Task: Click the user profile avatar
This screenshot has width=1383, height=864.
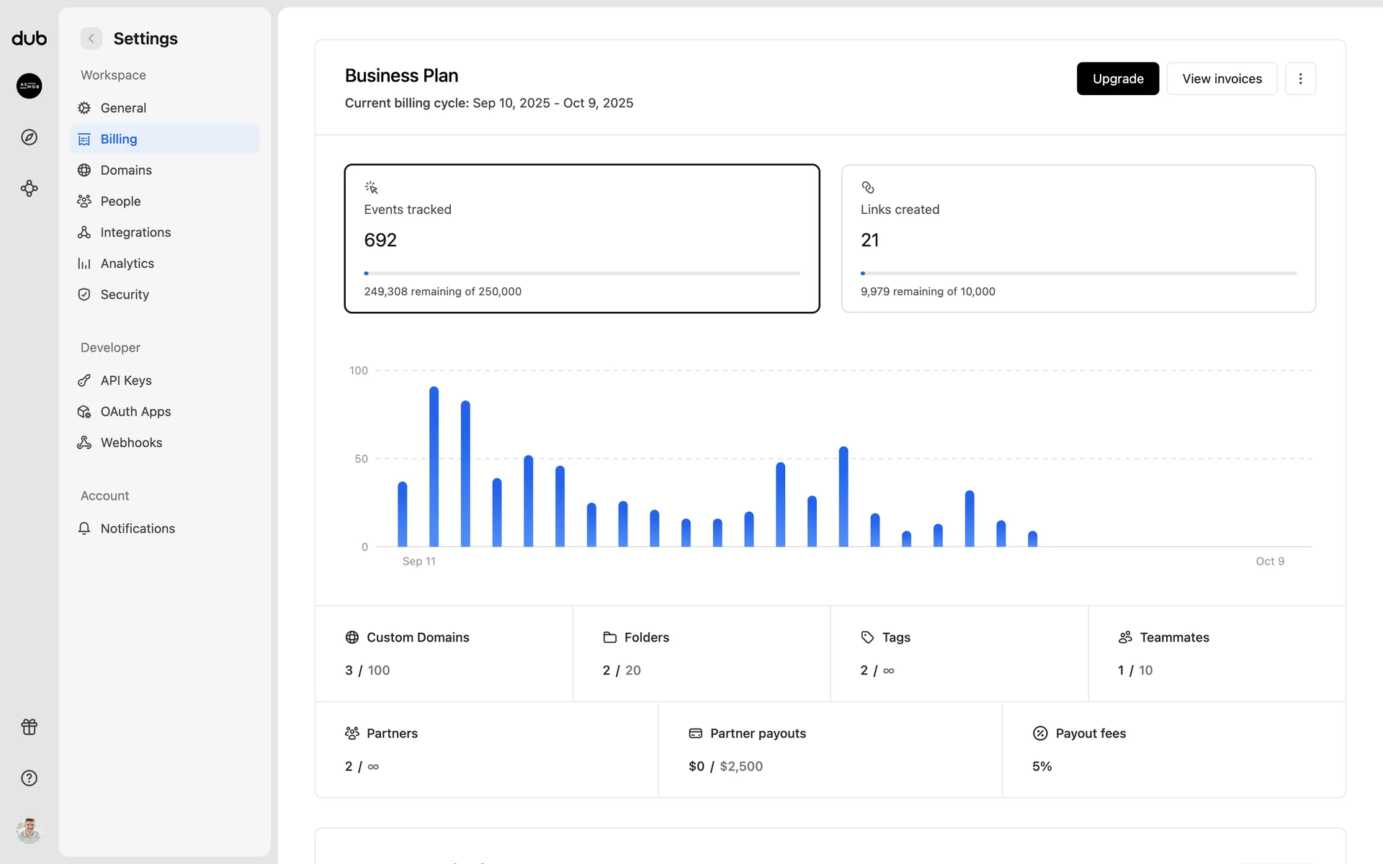Action: (29, 830)
